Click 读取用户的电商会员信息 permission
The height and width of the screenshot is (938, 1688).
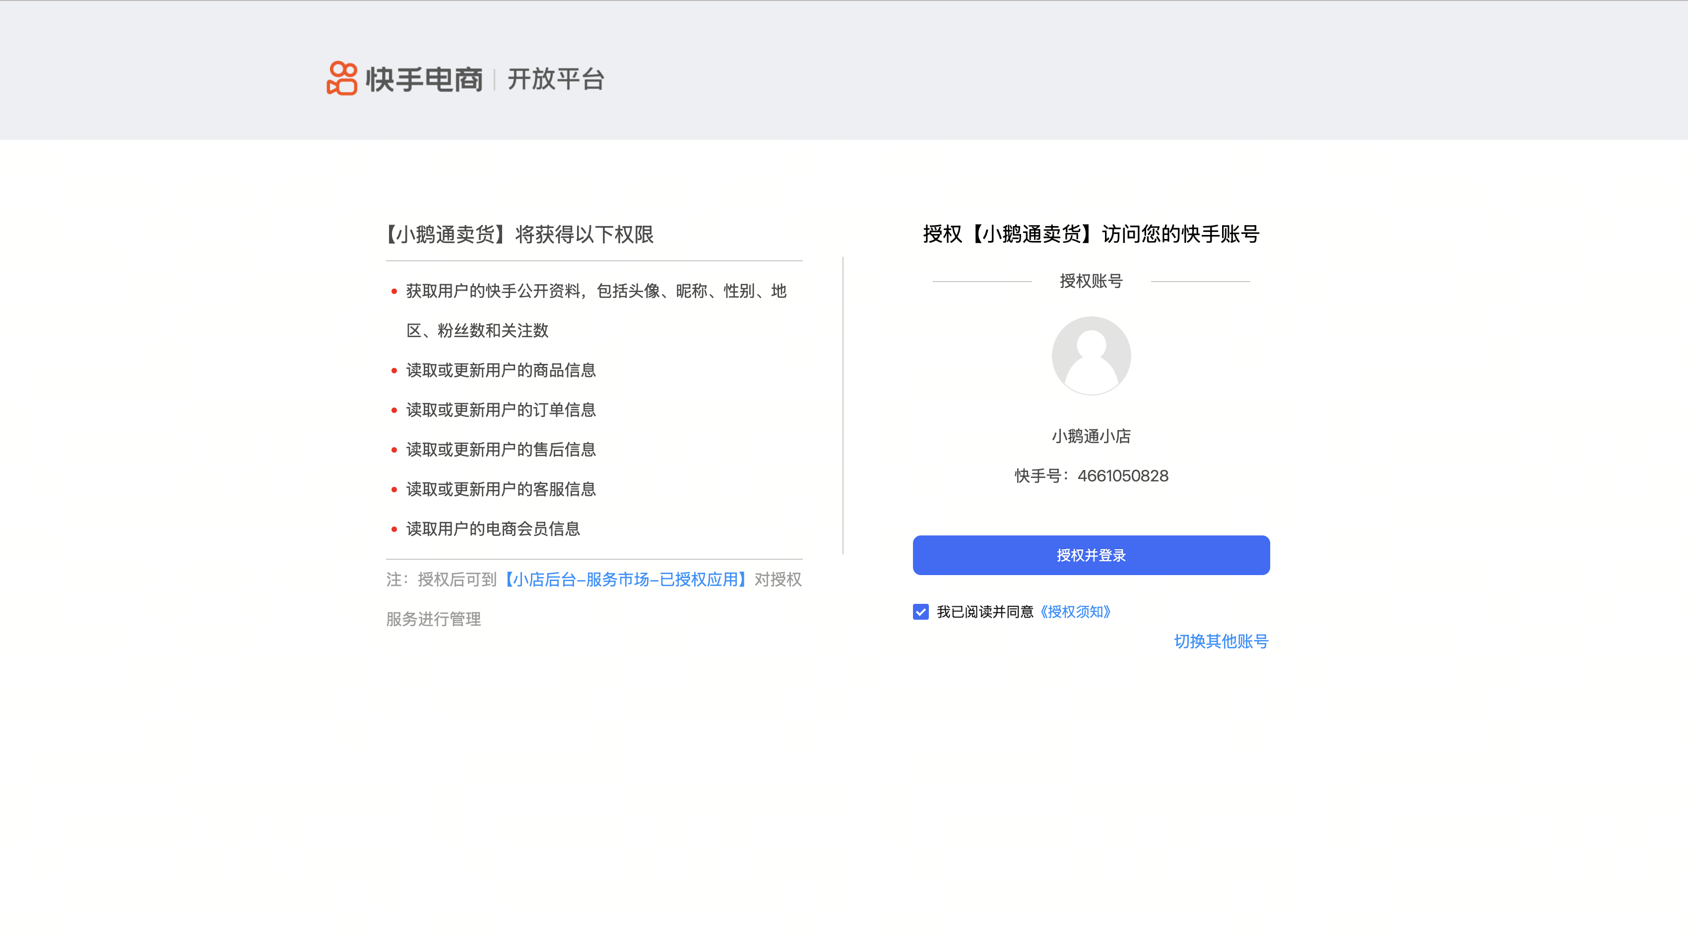pyautogui.click(x=493, y=528)
